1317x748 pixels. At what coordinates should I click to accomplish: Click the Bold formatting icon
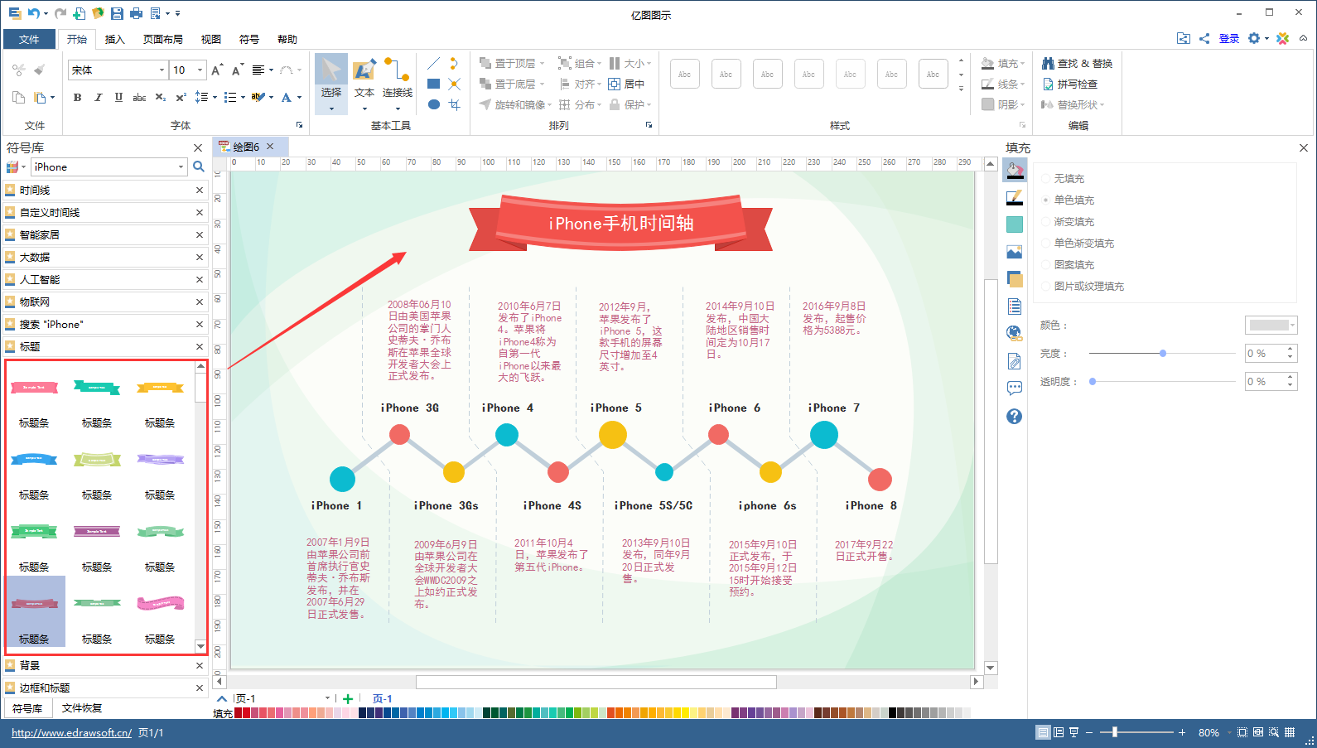(x=78, y=98)
